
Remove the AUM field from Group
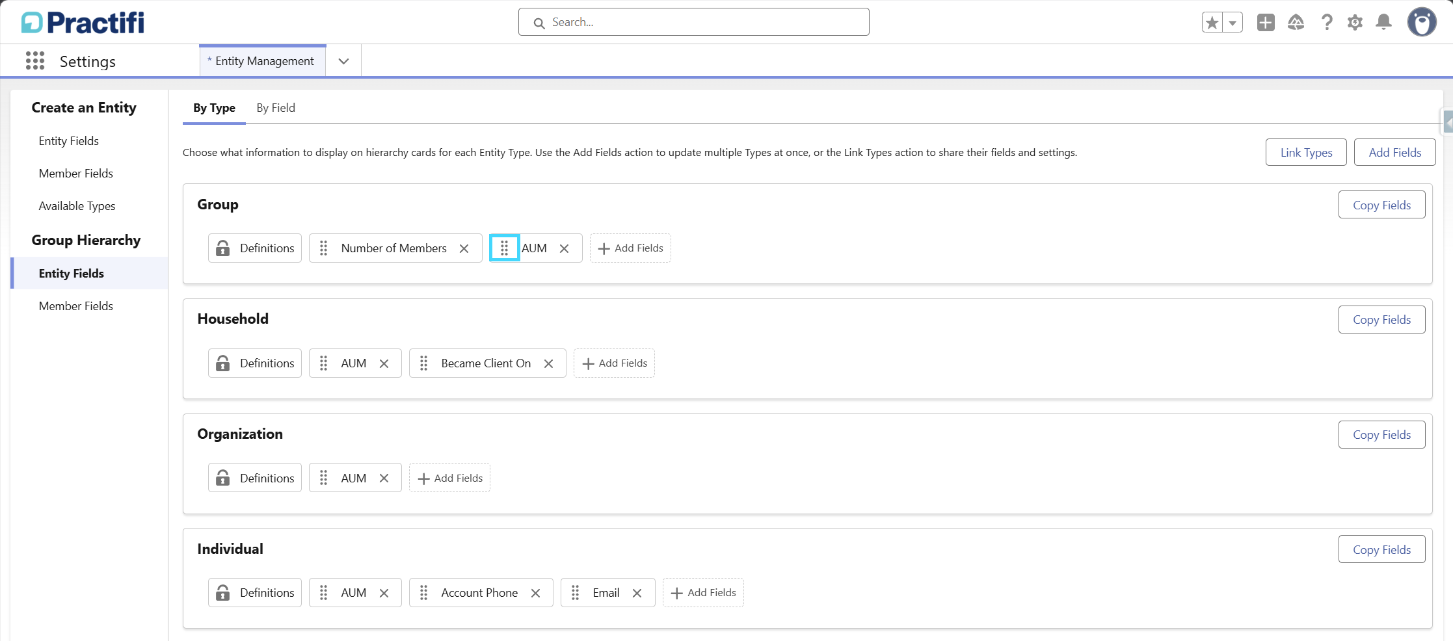565,248
